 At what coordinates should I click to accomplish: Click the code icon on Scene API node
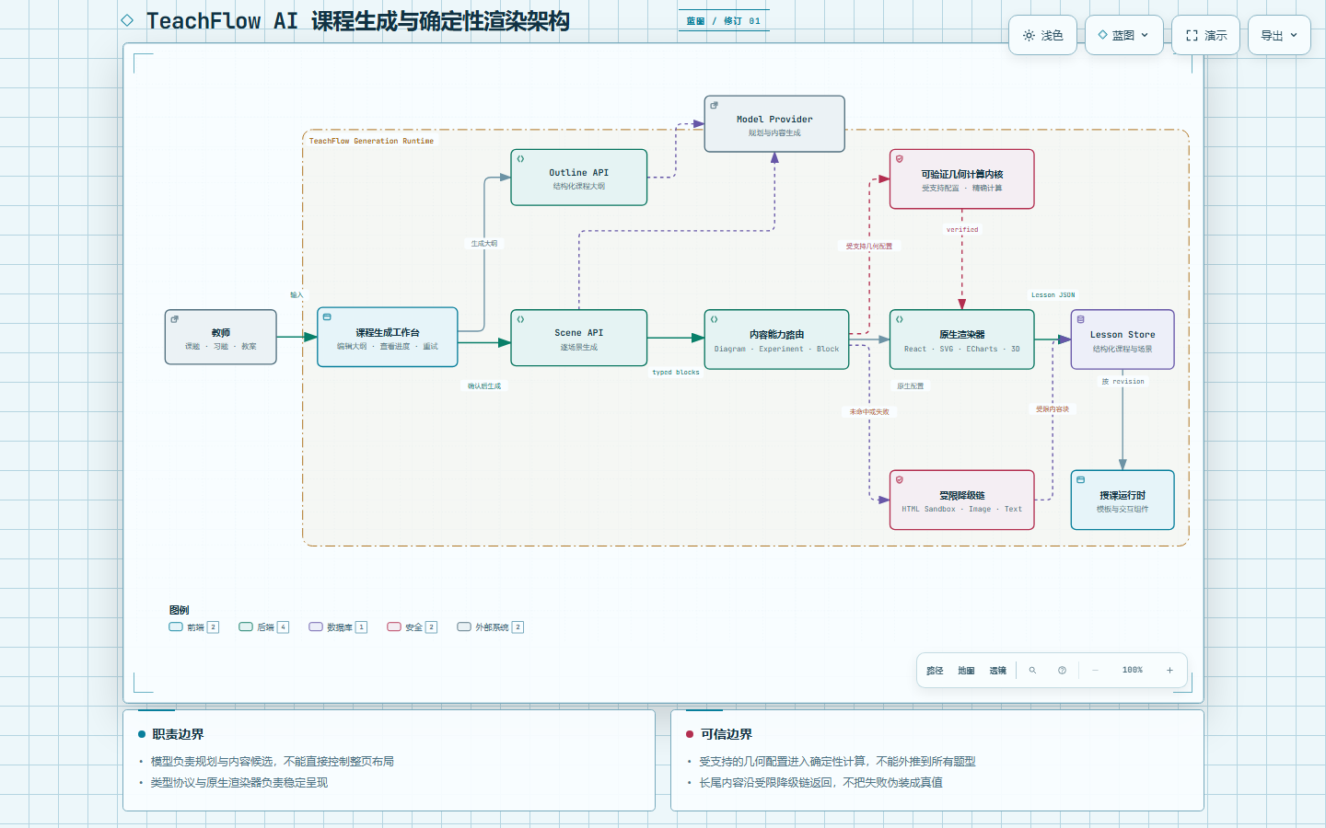coord(520,319)
